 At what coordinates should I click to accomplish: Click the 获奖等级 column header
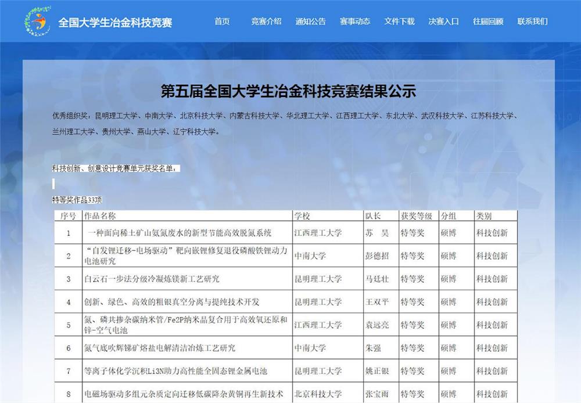pos(416,216)
